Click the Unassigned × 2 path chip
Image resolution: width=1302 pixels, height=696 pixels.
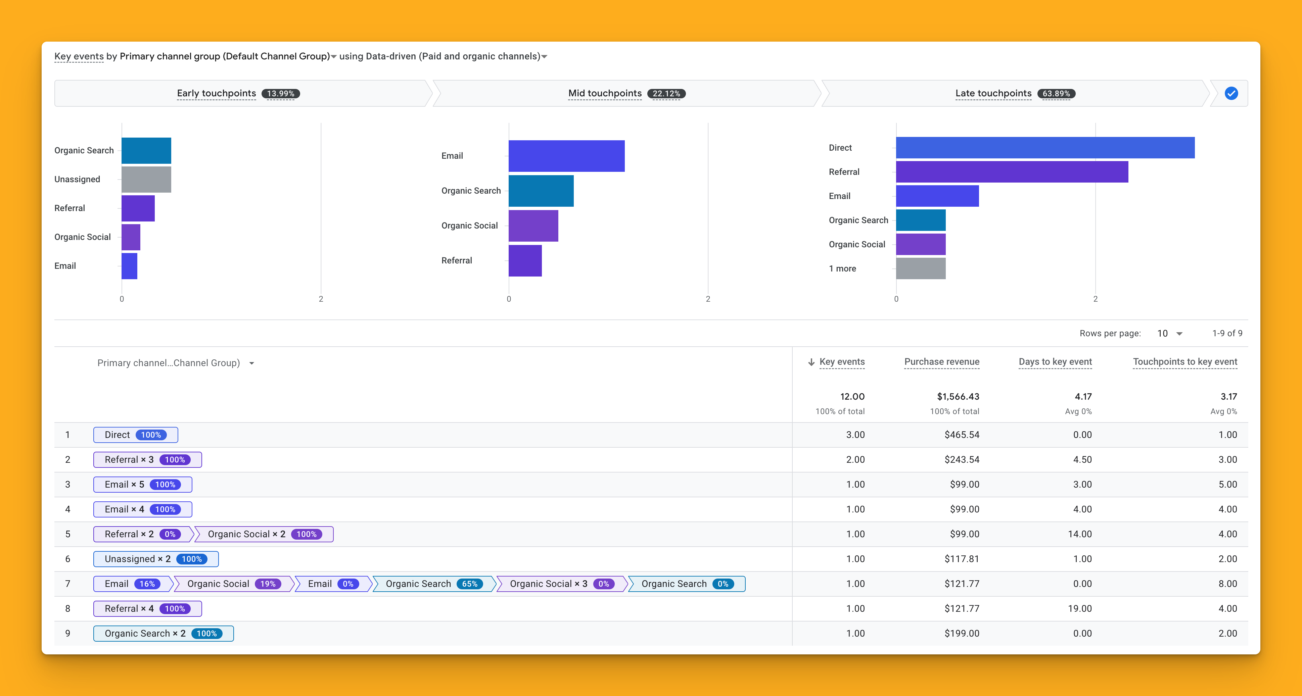[156, 559]
